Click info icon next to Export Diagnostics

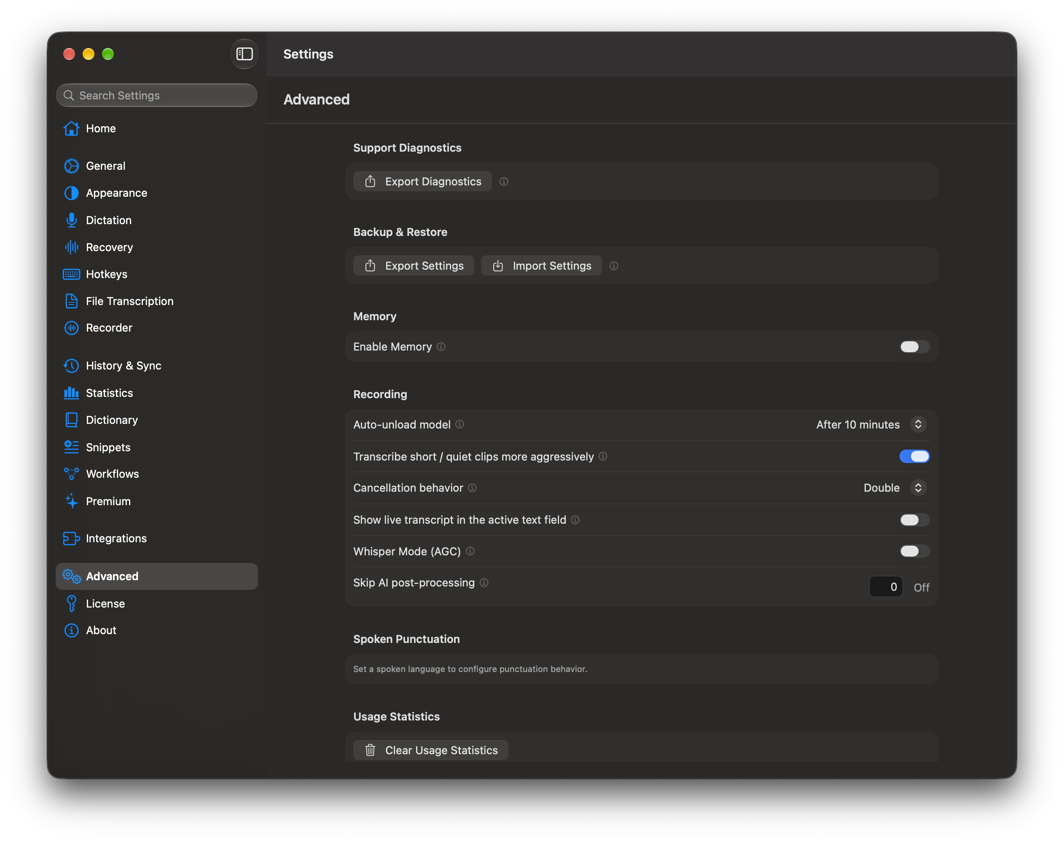click(503, 182)
